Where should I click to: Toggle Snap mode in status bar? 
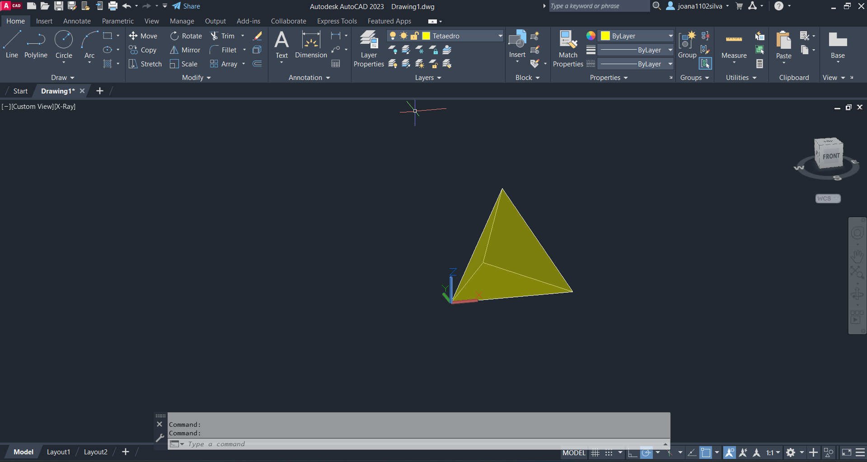click(609, 453)
